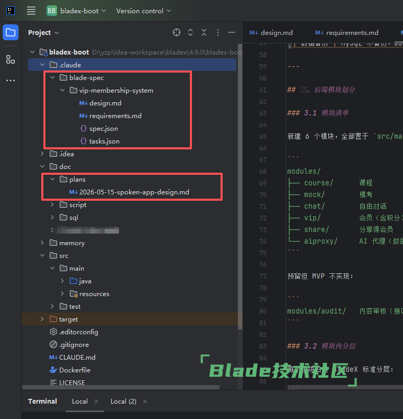Collapse the blade-spec folder chevron
This screenshot has width=403, height=419.
click(52, 77)
